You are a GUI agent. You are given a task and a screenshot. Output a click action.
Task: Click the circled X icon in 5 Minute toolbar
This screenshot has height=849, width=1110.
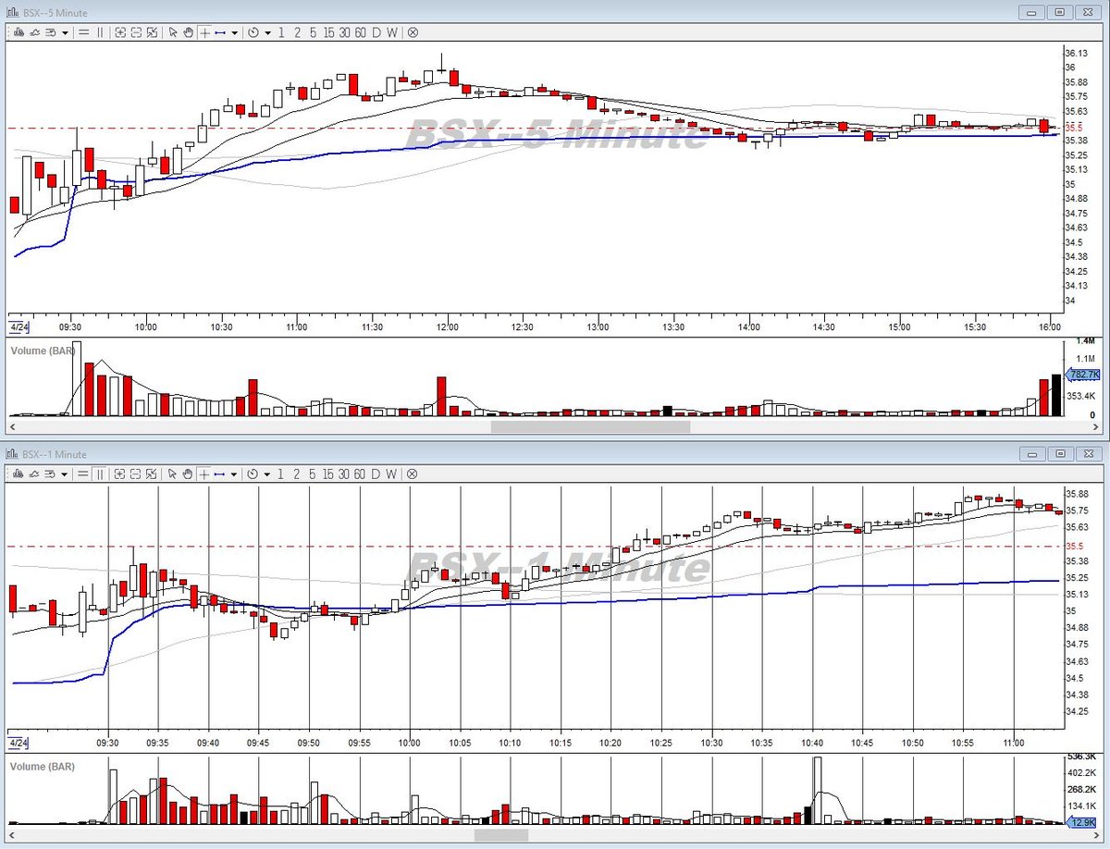[413, 32]
